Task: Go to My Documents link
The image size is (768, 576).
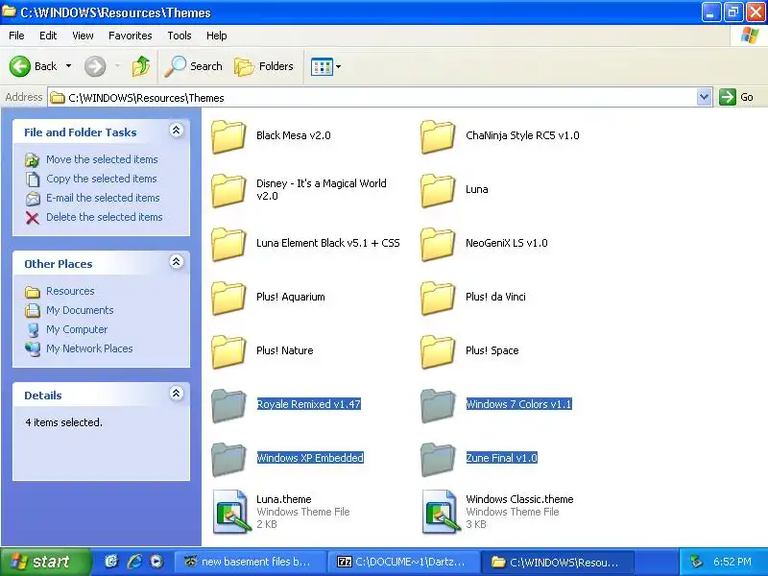Action: pos(80,310)
